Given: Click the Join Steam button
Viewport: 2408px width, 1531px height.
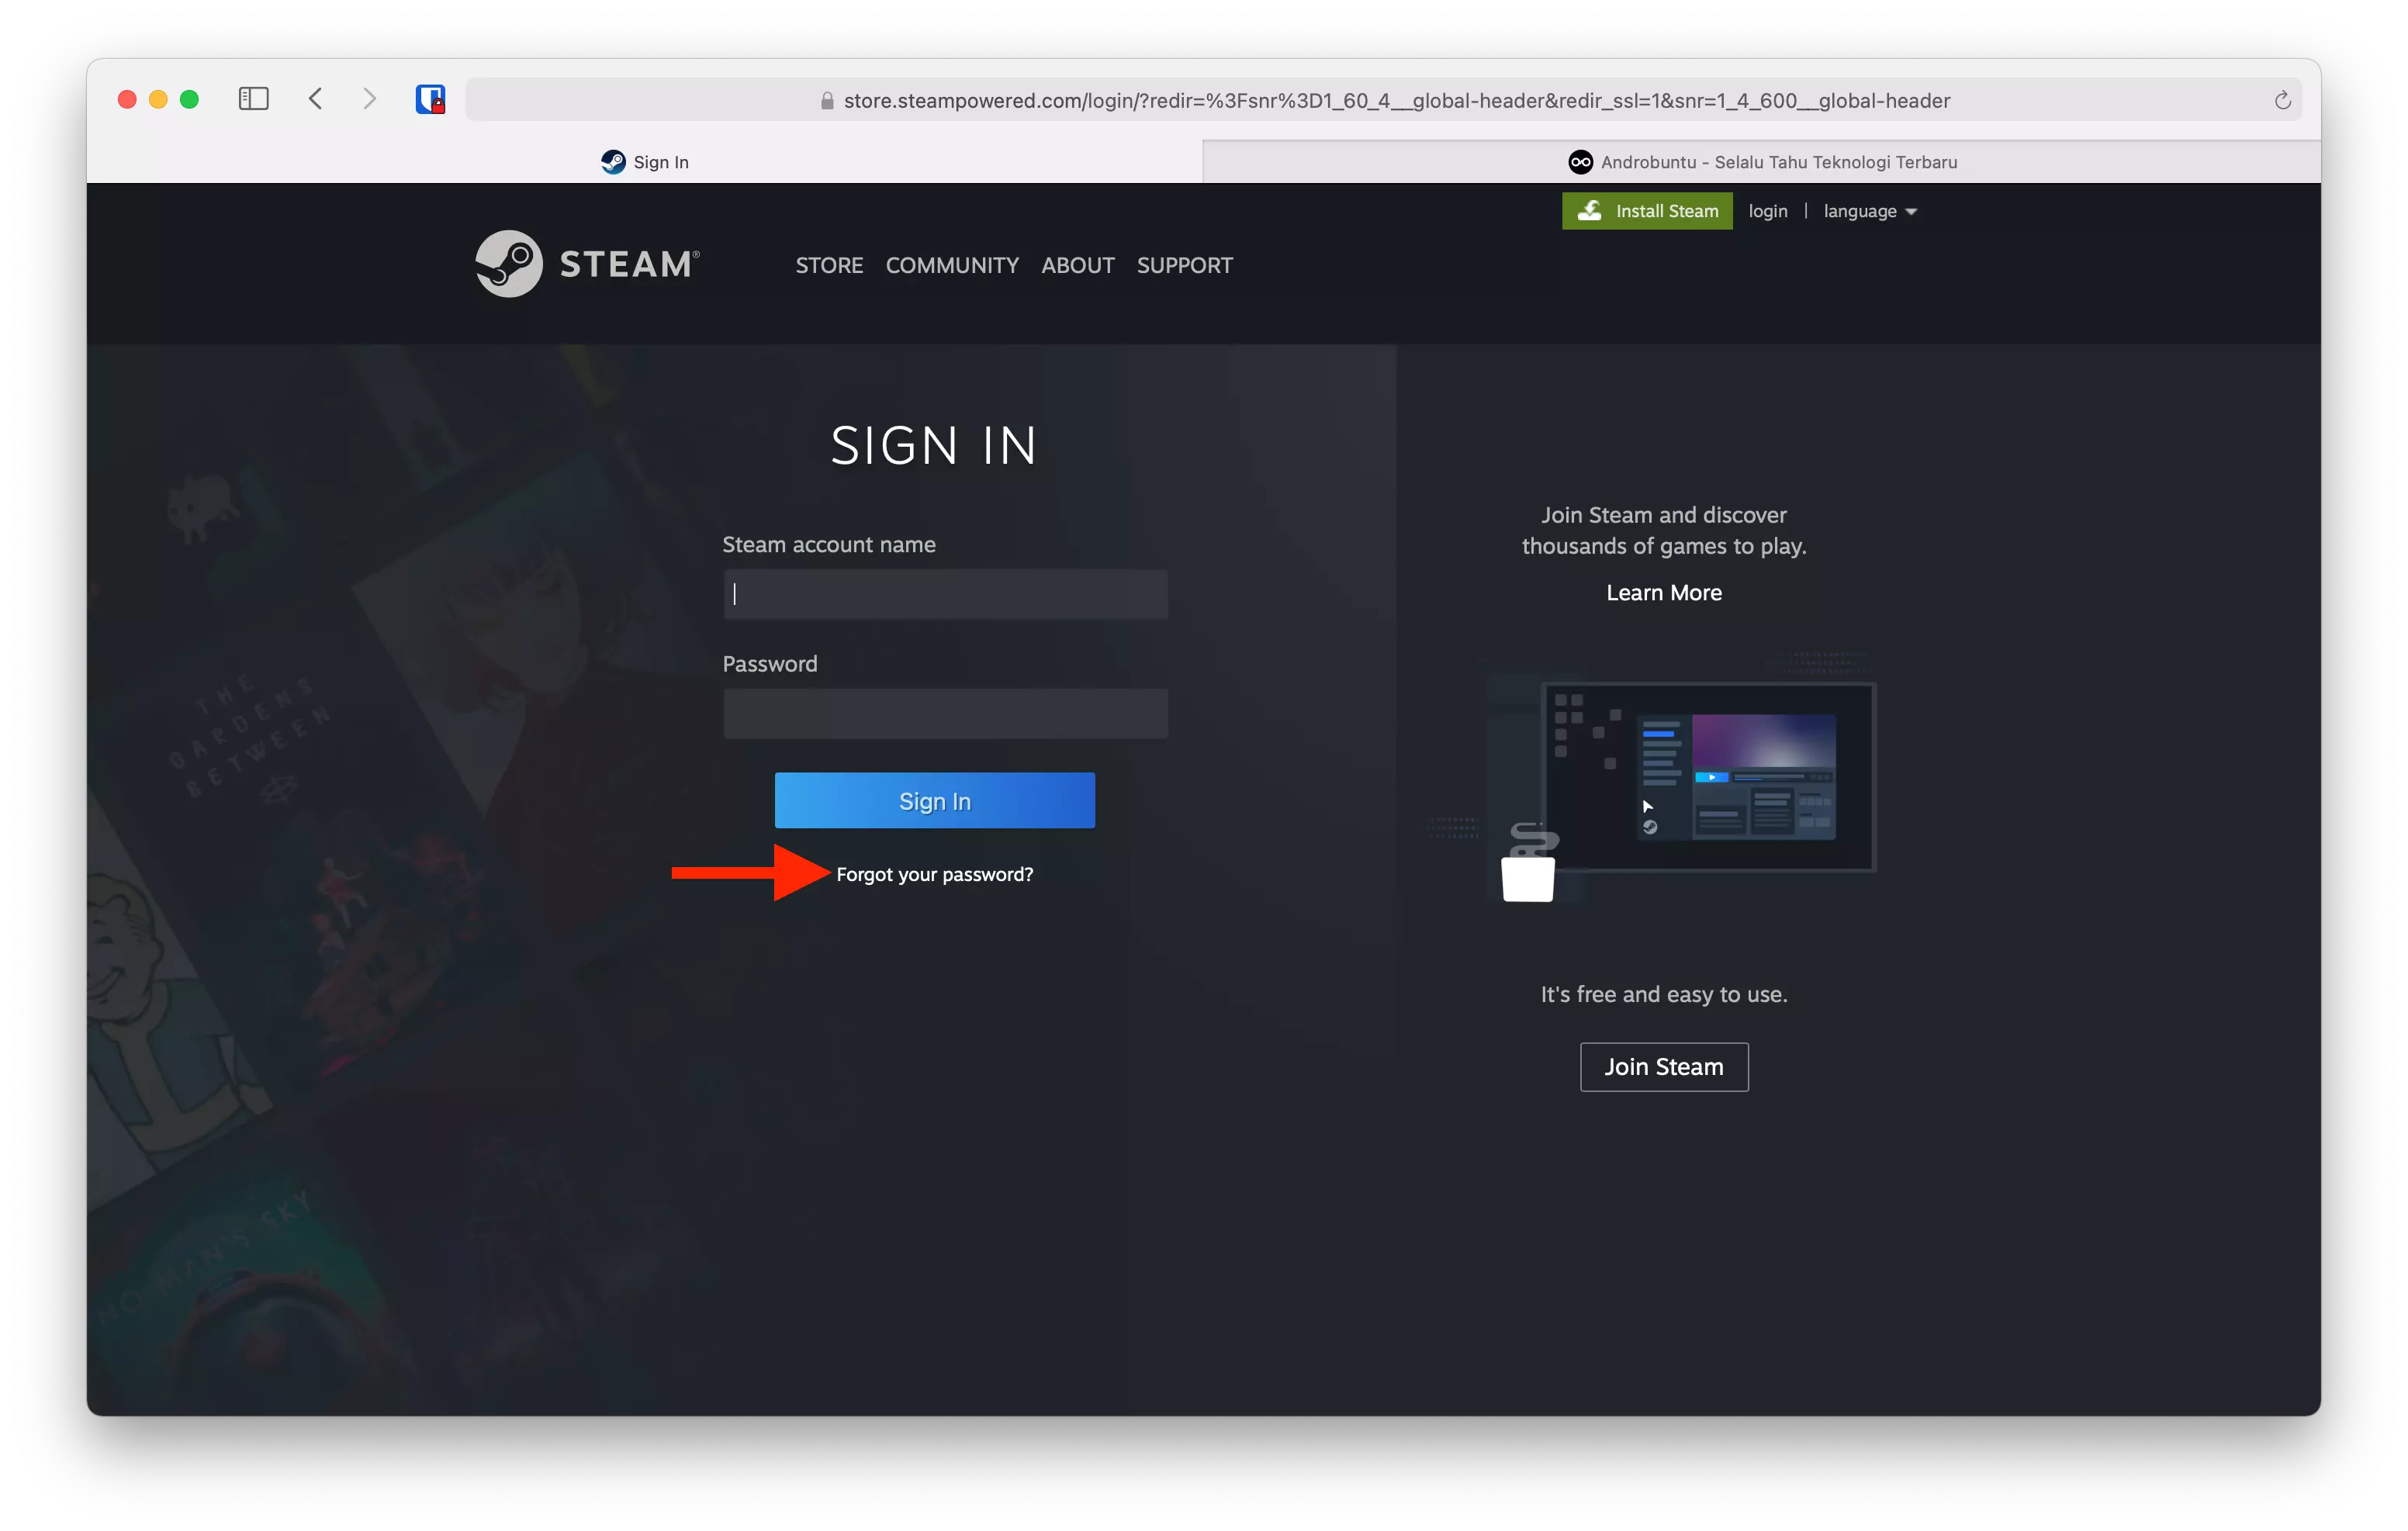Looking at the screenshot, I should click(x=1663, y=1066).
